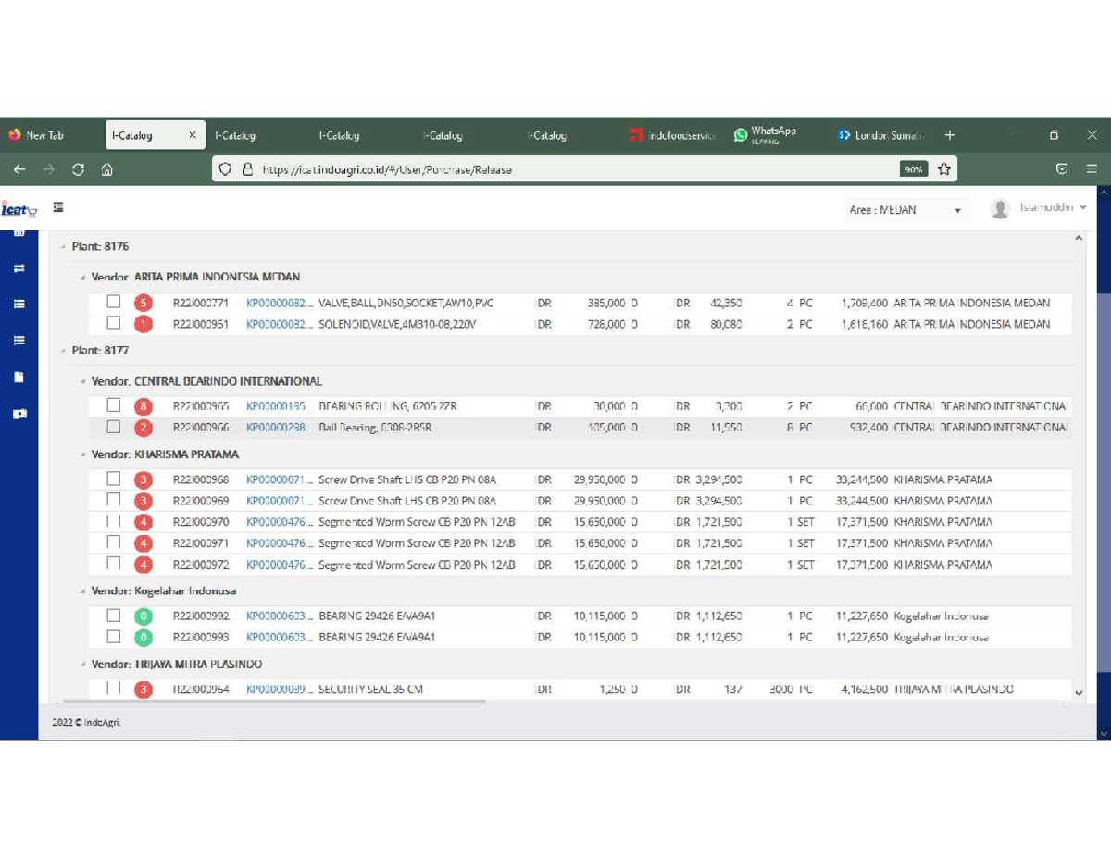Click the red badge 8 on row R22I000965
Screen dimensions: 1111x858
pos(143,406)
